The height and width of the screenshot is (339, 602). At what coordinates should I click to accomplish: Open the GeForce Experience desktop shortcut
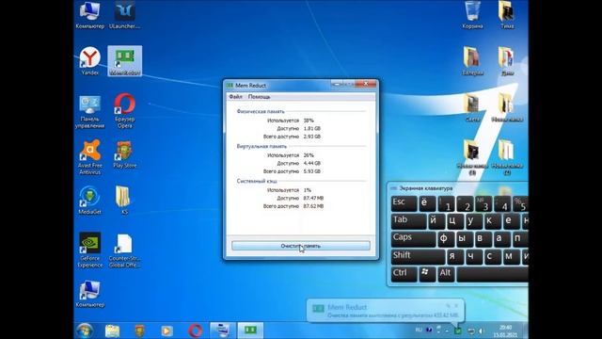(90, 250)
